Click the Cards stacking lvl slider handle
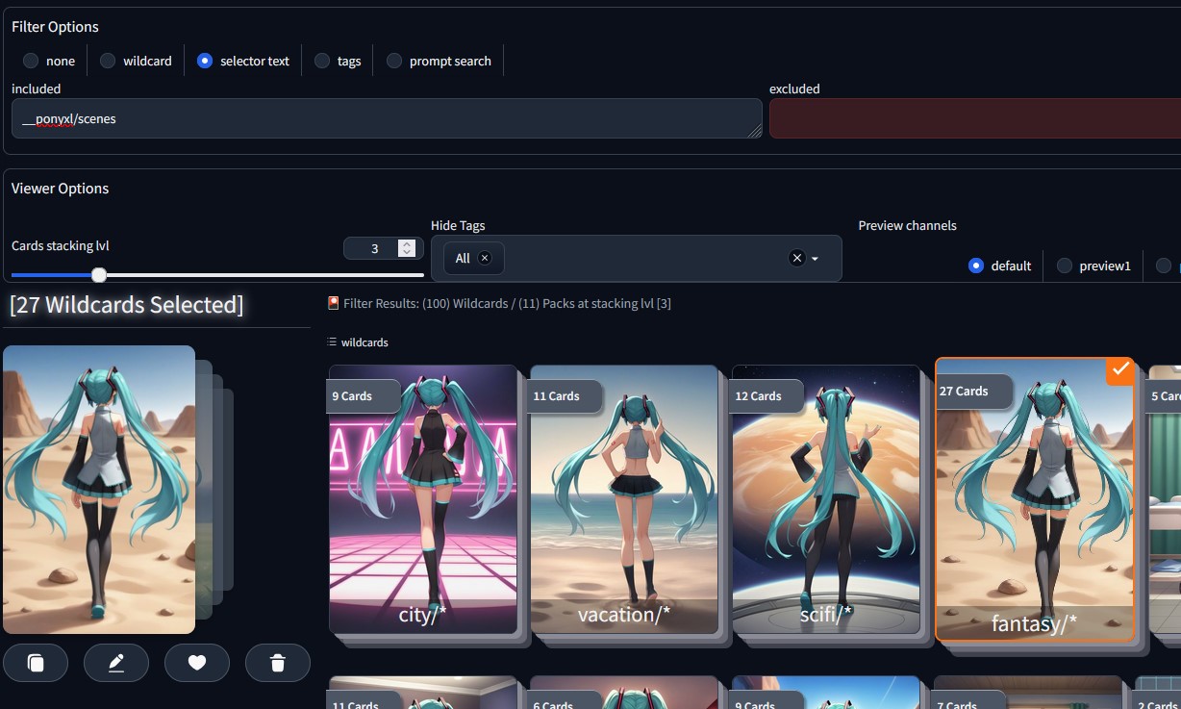Image resolution: width=1181 pixels, height=709 pixels. pos(99,275)
